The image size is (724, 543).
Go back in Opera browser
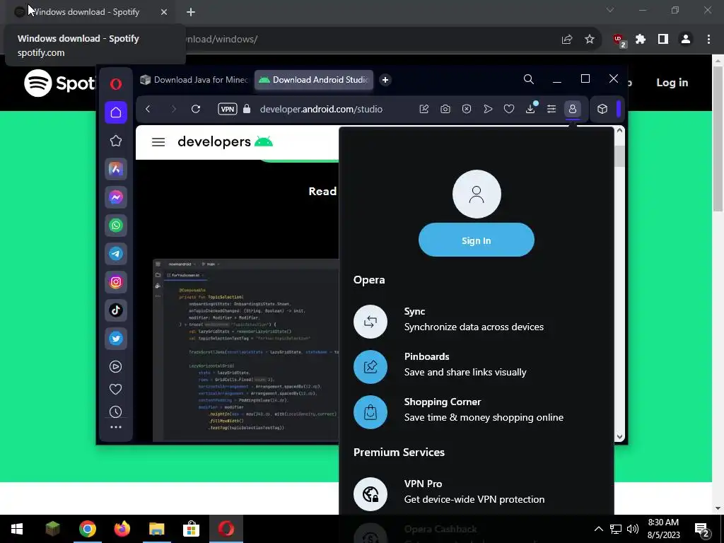tap(148, 109)
